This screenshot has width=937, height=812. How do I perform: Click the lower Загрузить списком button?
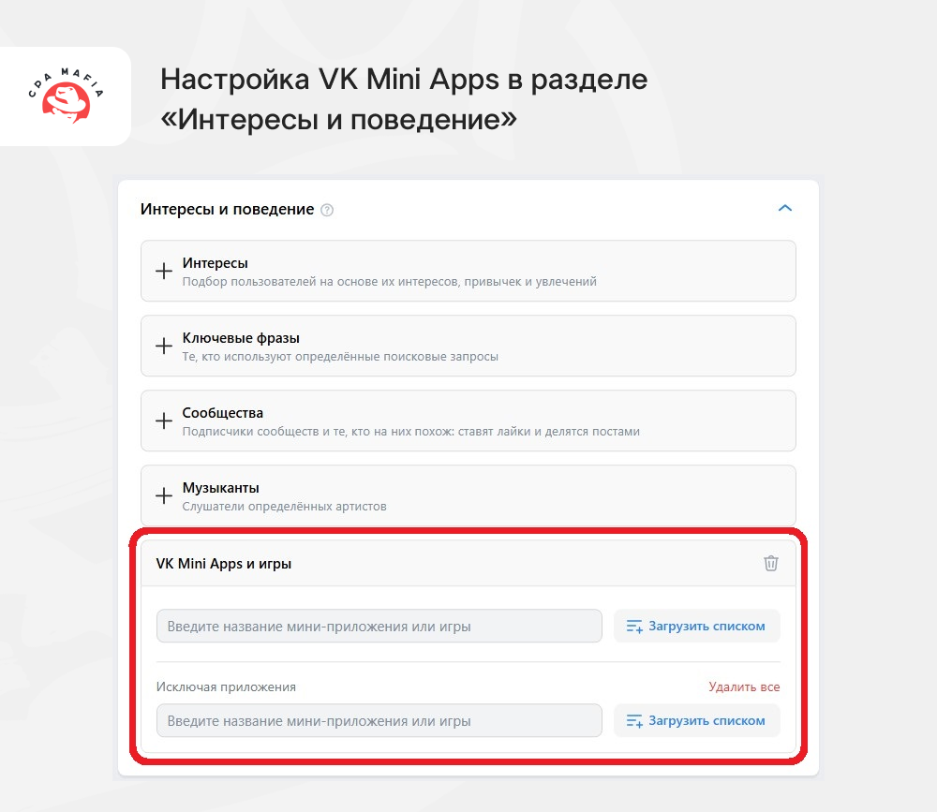pos(697,720)
